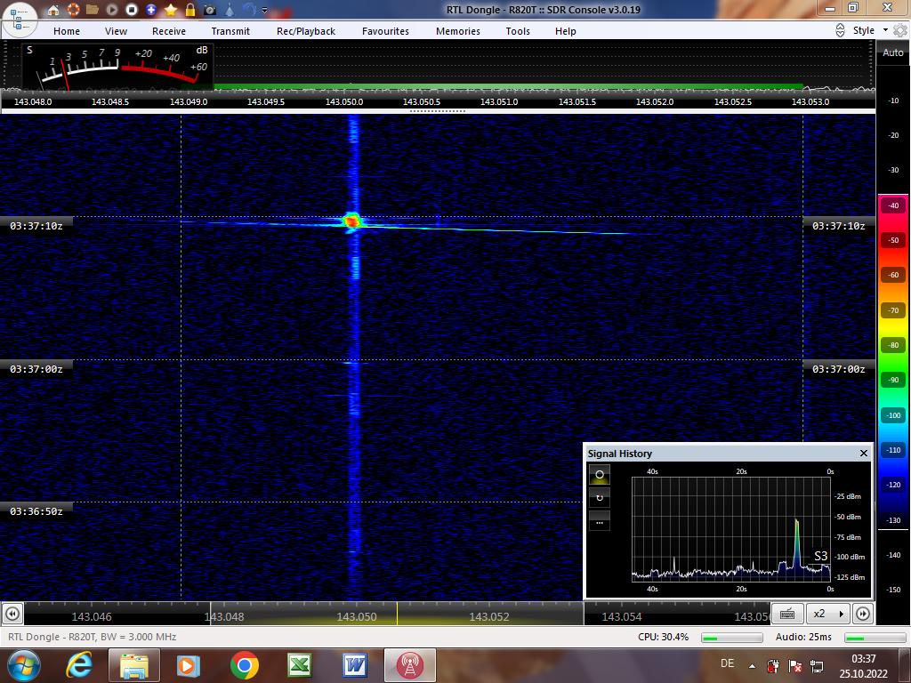Click the RTL Dongle bandwidth status text

click(x=93, y=637)
